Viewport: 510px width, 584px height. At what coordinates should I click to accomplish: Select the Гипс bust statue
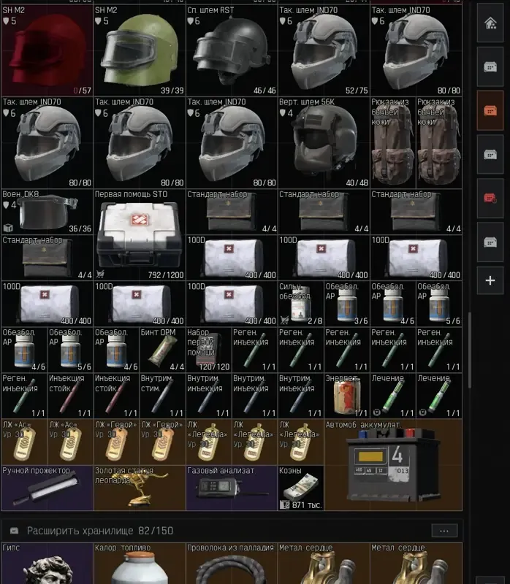(47, 563)
